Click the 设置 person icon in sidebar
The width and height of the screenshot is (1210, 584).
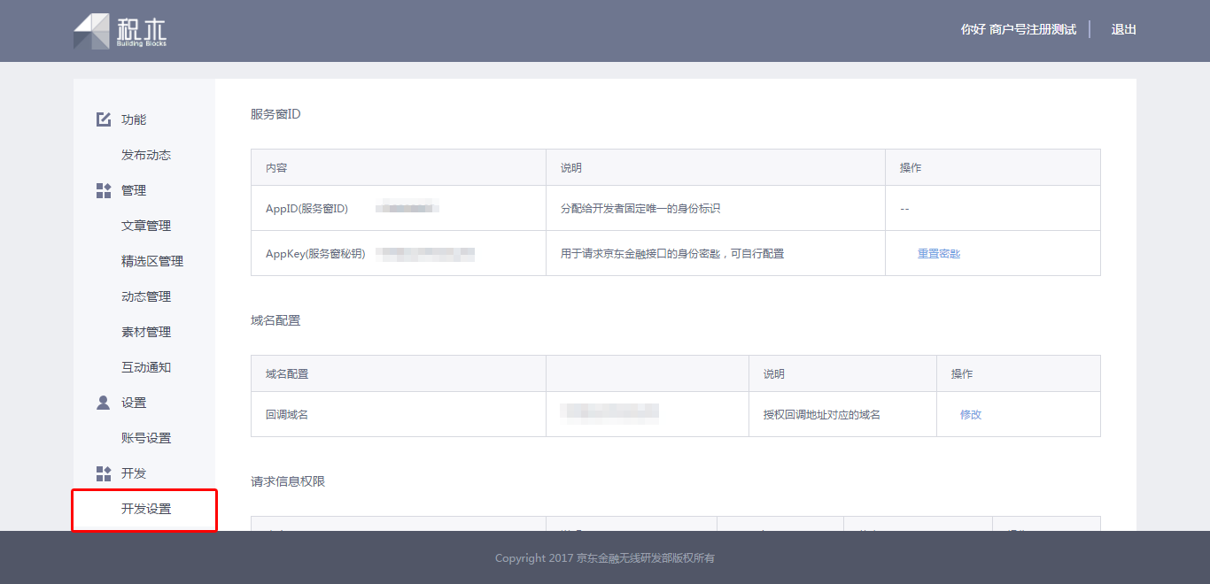(x=104, y=403)
